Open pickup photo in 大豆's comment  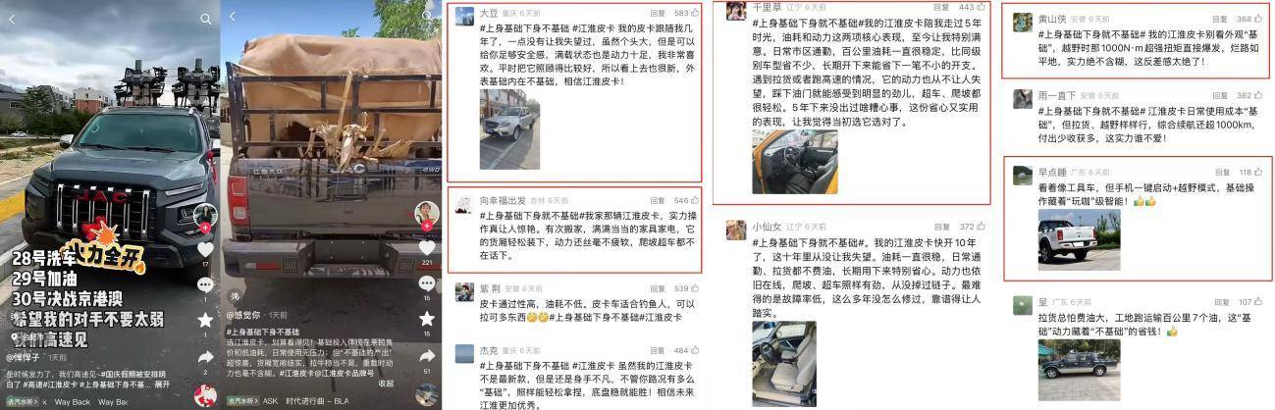[x=509, y=137]
